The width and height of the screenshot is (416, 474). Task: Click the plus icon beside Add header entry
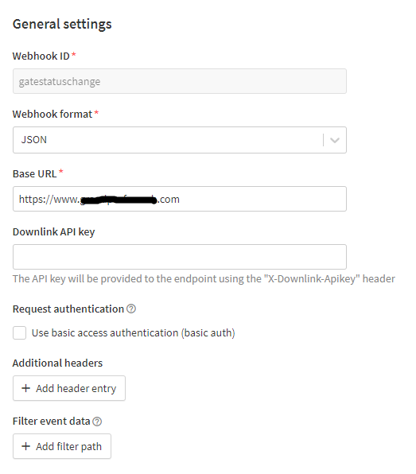coord(26,388)
